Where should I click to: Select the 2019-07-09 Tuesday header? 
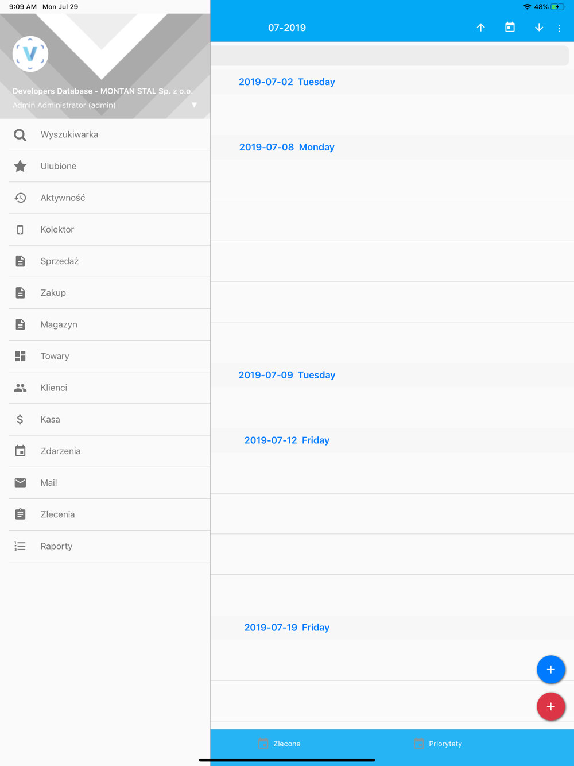pyautogui.click(x=287, y=375)
